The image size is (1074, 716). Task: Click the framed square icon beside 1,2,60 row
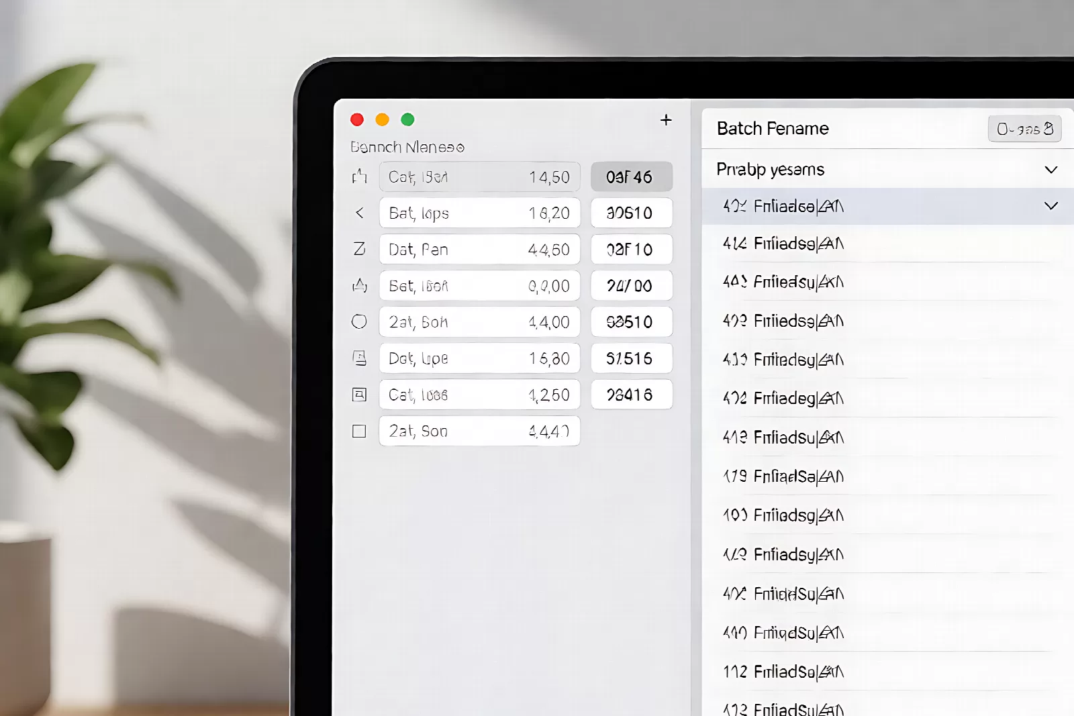pyautogui.click(x=360, y=395)
